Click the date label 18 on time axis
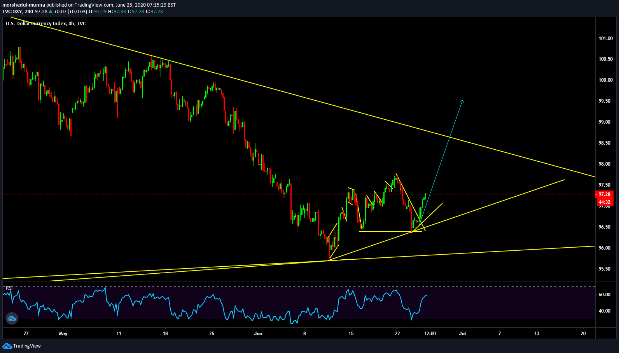The width and height of the screenshot is (619, 353). tap(165, 334)
